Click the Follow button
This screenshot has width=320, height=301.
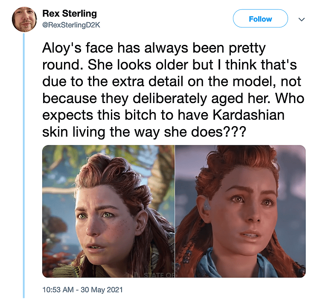(x=260, y=19)
